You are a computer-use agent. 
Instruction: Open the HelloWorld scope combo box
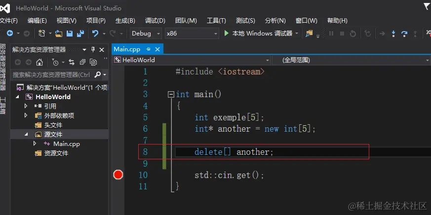[192, 60]
